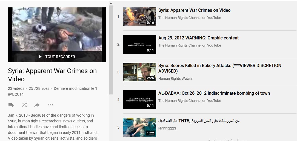Screen dimensions: 297x141
Task: Open the three-dot more options menu
Action: point(50,105)
